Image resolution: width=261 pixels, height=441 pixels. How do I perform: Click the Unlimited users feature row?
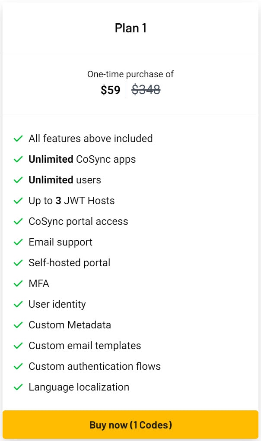64,180
